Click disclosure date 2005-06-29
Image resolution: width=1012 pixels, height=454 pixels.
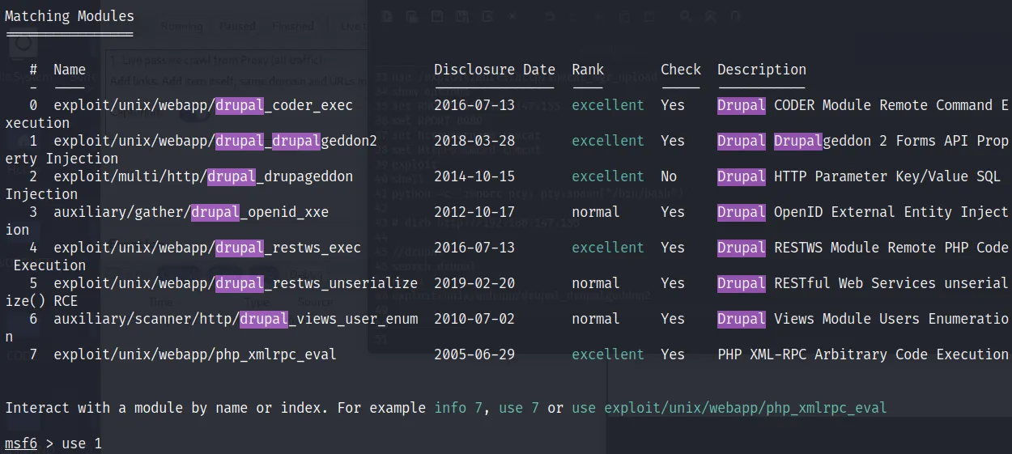tap(474, 354)
